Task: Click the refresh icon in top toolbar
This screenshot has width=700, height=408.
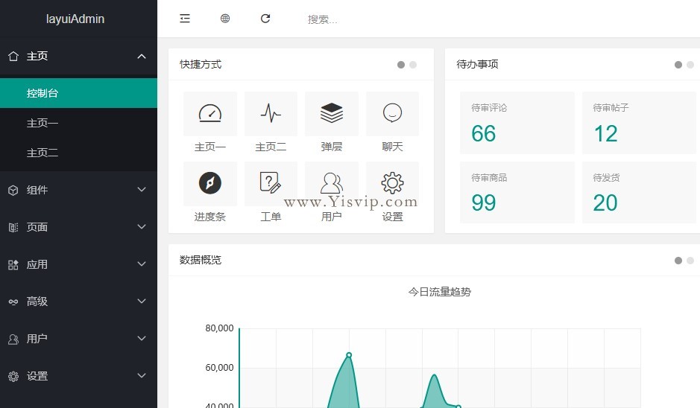Action: point(265,19)
